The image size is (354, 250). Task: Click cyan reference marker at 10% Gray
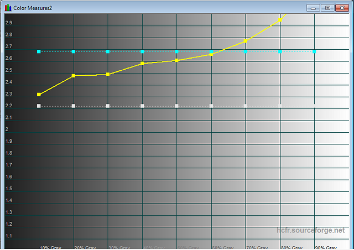click(39, 51)
